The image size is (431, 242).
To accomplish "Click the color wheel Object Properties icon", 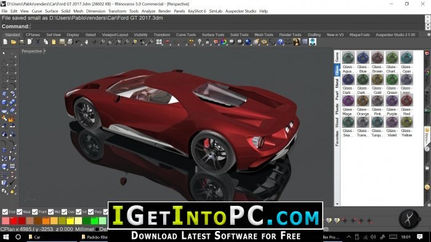I will 224,42.
